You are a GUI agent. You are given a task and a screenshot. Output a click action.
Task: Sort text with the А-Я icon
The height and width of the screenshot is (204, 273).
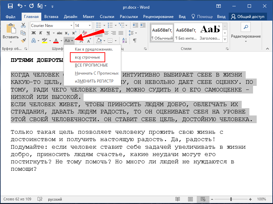[125, 41]
